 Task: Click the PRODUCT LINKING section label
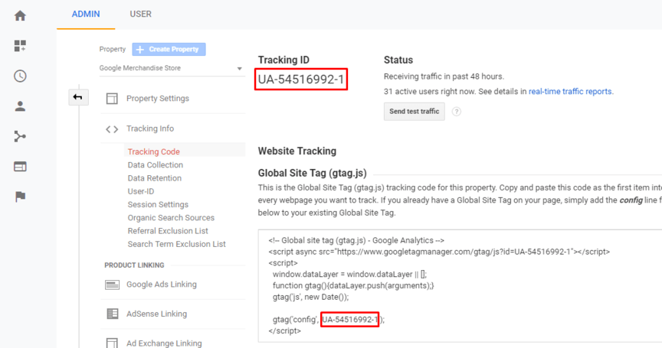tap(134, 265)
